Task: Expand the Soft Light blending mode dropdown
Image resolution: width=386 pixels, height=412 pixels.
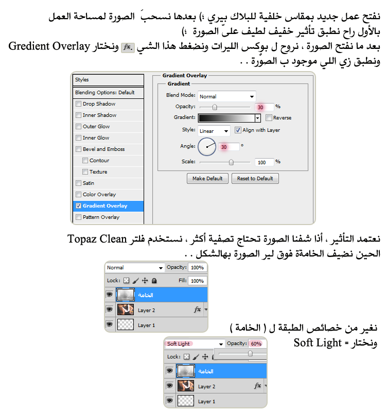Action: click(x=195, y=344)
